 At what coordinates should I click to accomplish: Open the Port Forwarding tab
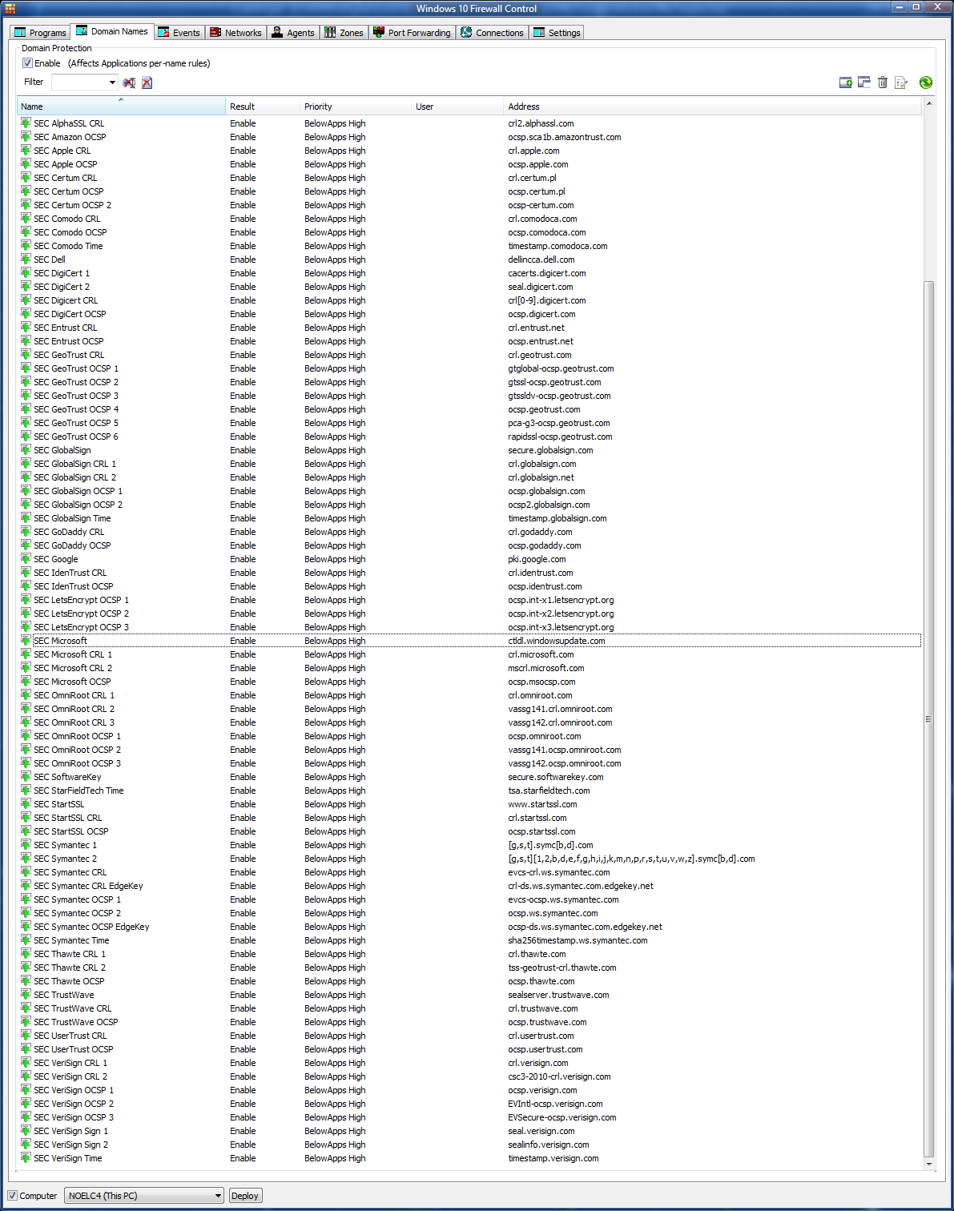pos(412,33)
